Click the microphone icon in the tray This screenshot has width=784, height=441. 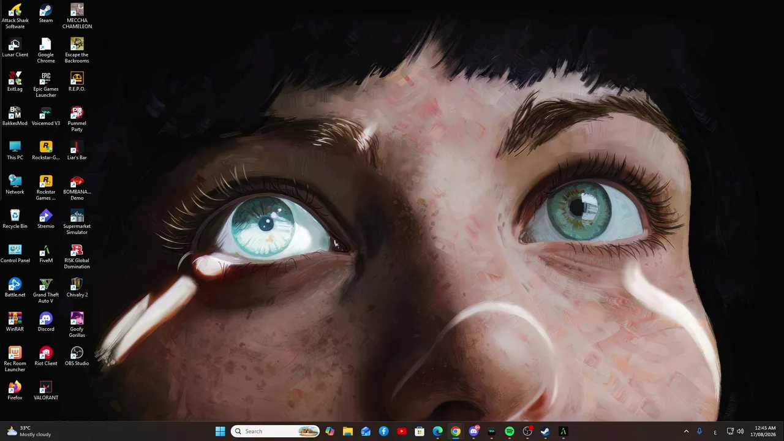[x=699, y=431]
